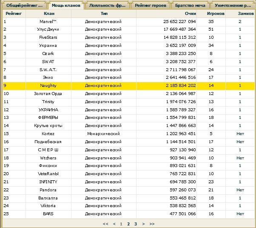The image size is (256, 228).
Task: Open the Лояльность фр... tab
Action: click(x=107, y=6)
